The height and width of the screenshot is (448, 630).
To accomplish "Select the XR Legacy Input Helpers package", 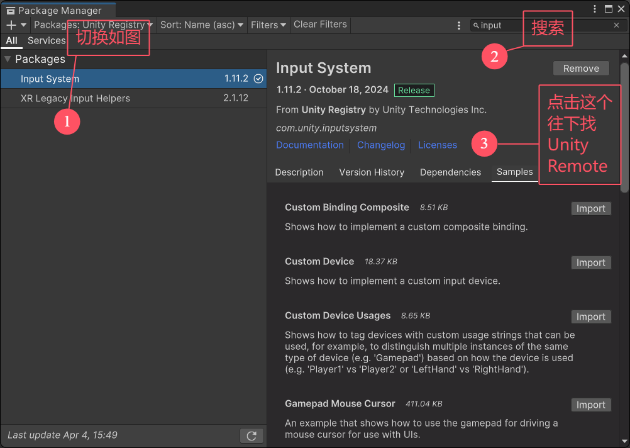I will click(x=133, y=98).
